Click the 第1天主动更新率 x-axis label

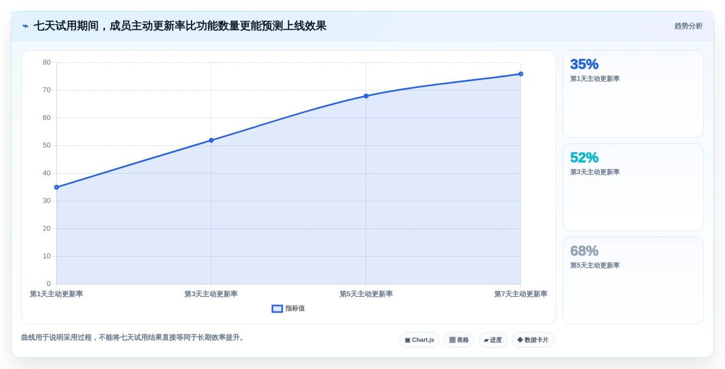[56, 294]
